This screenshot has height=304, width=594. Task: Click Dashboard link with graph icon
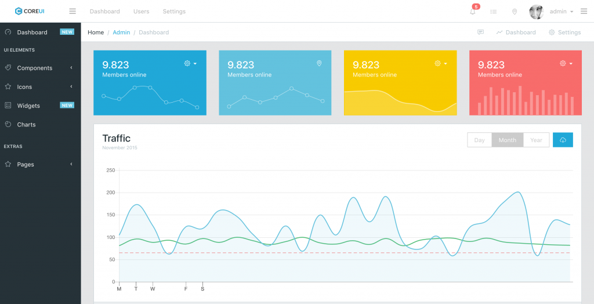[516, 32]
